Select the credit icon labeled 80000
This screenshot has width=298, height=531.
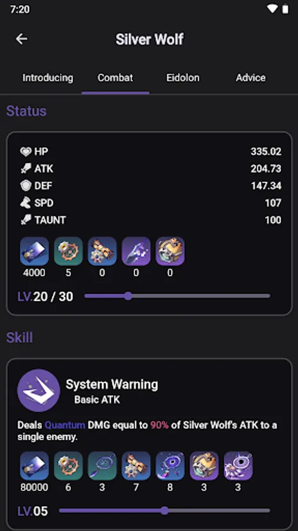35,466
